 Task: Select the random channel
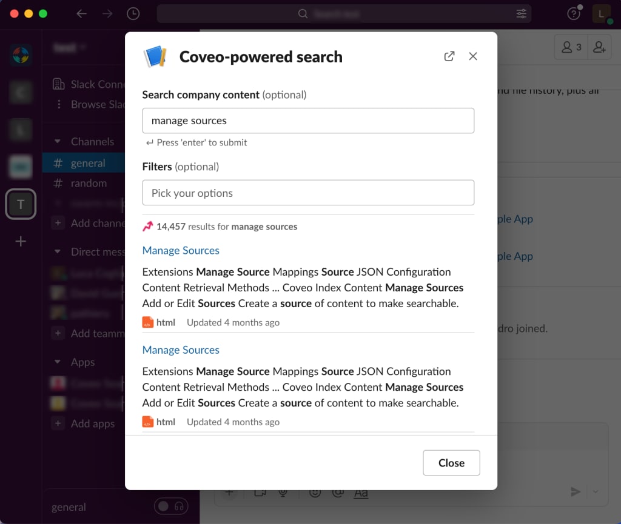click(88, 183)
